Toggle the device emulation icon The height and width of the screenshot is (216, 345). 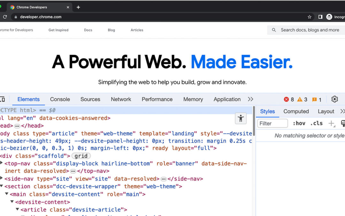[3, 99]
